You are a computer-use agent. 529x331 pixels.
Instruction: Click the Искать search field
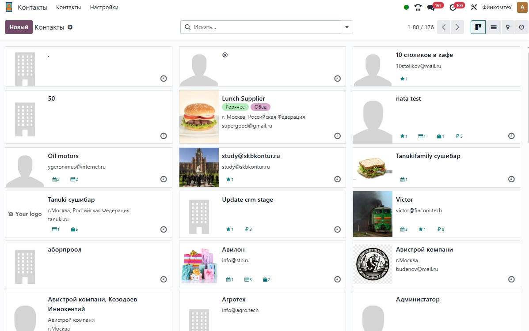coord(265,27)
